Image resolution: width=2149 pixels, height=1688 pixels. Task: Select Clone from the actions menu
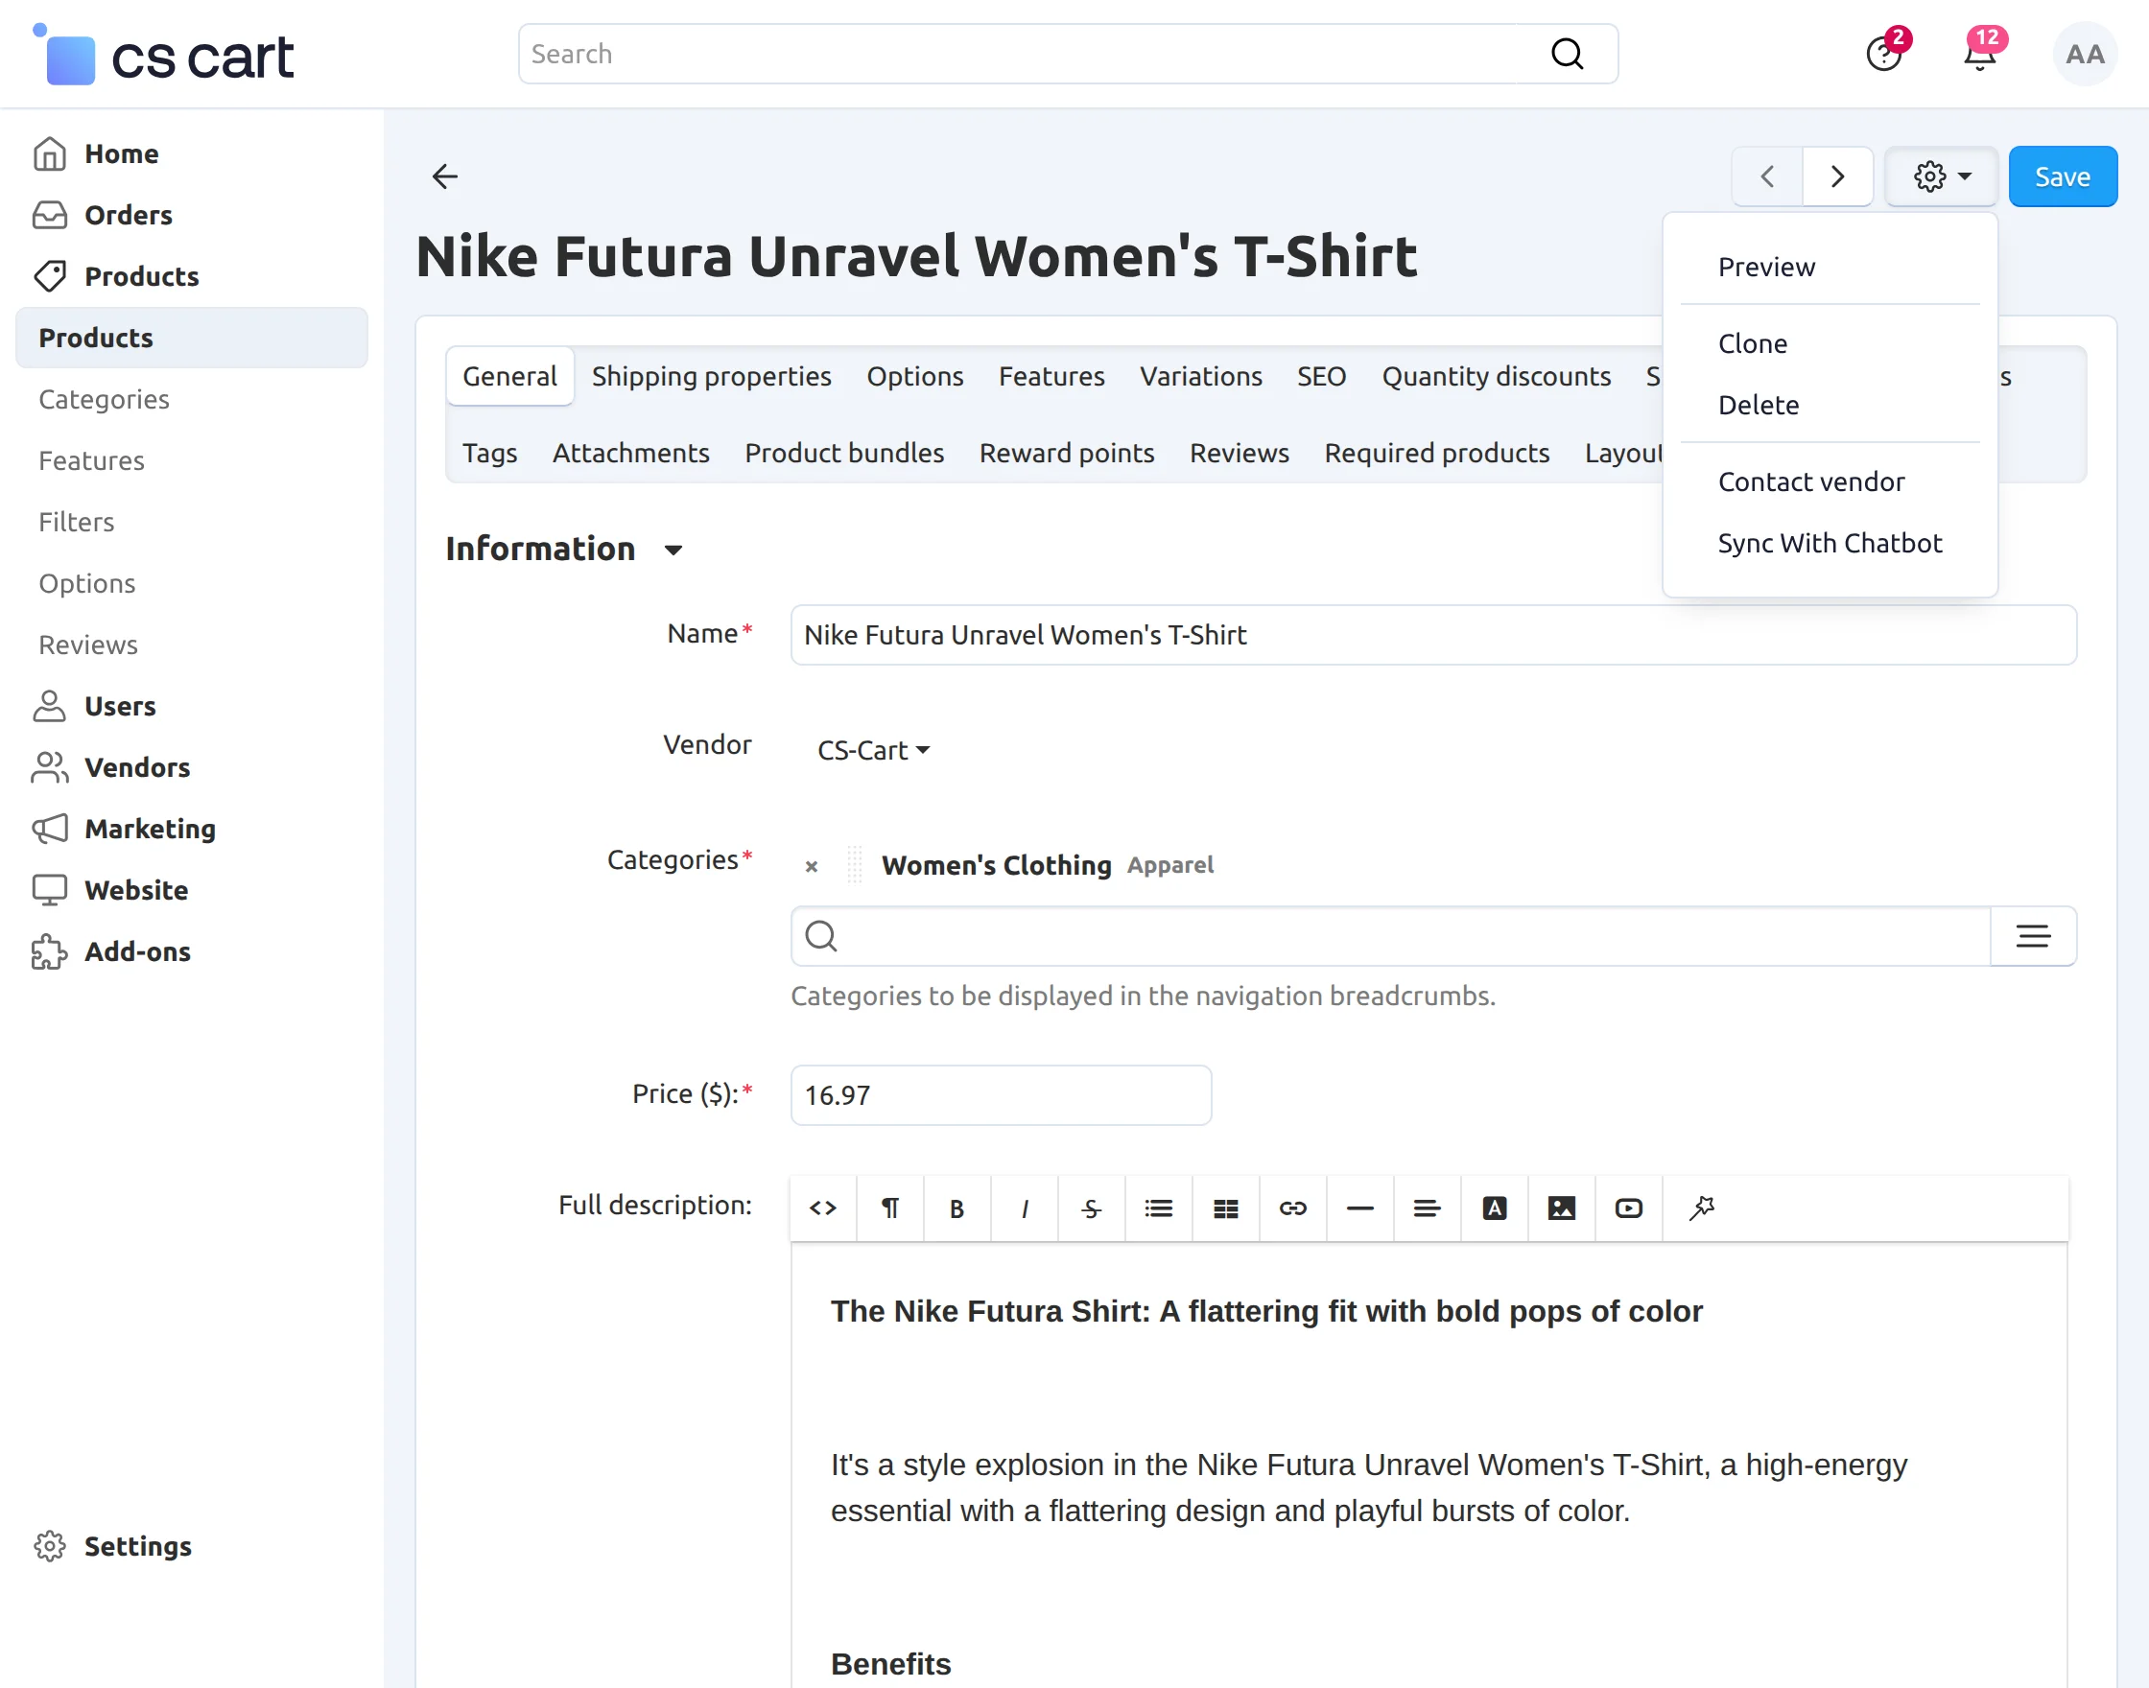1752,343
